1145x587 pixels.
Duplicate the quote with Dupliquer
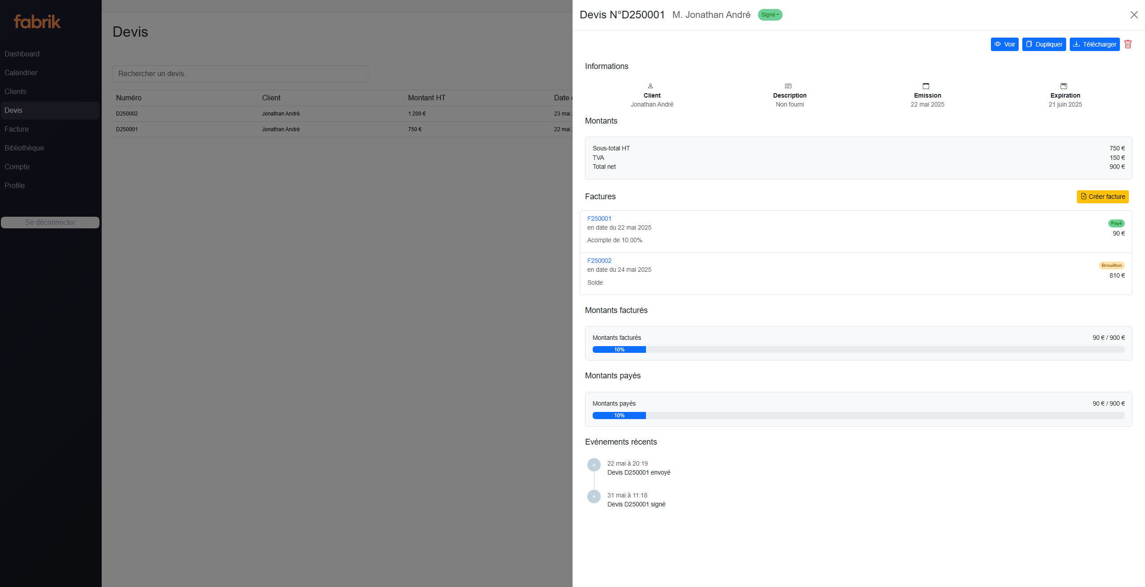(1044, 44)
